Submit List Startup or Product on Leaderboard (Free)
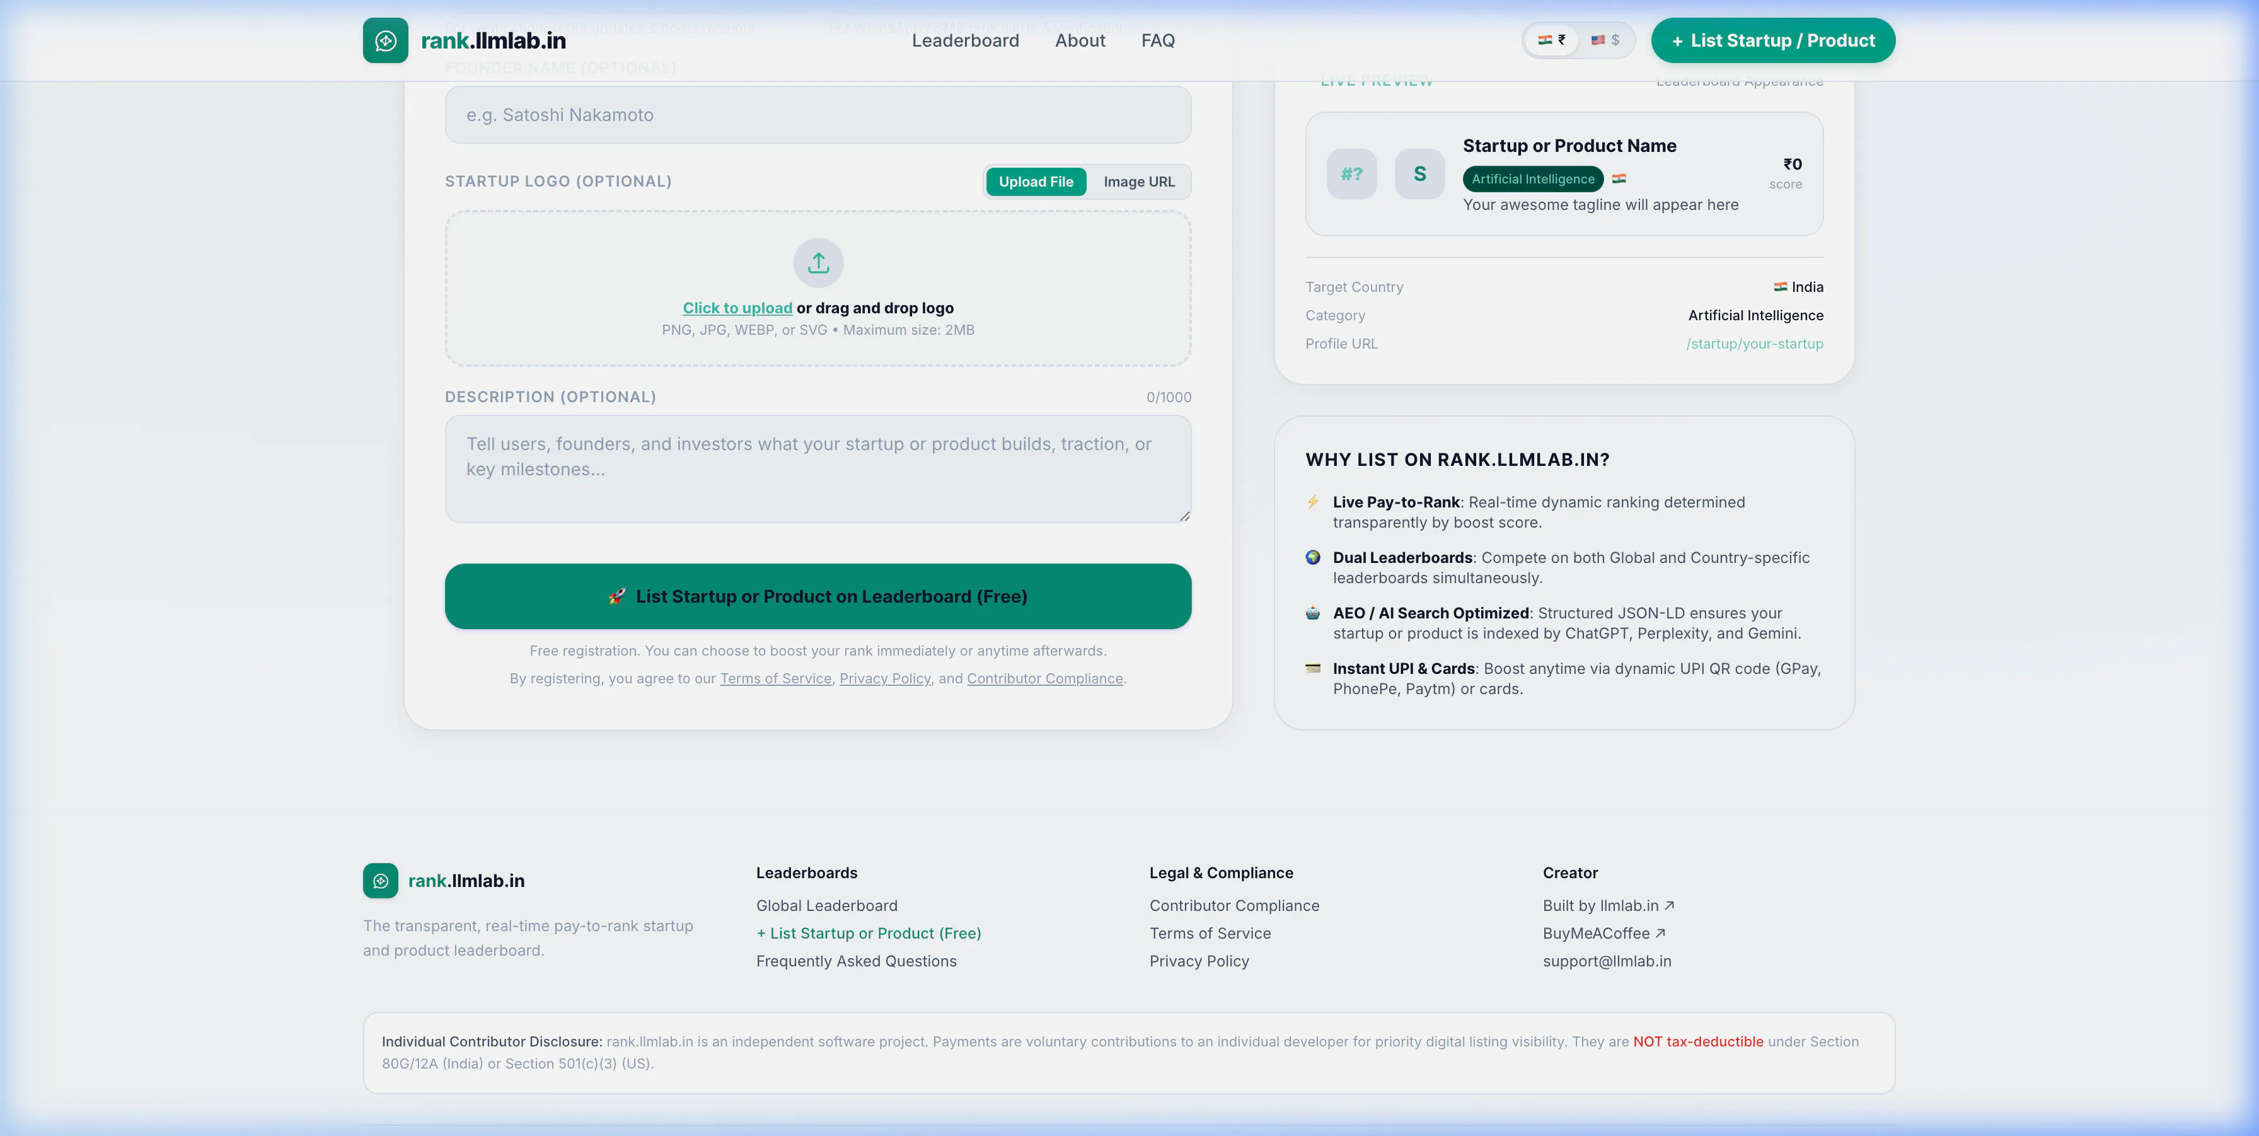Image resolution: width=2259 pixels, height=1136 pixels. 818,596
